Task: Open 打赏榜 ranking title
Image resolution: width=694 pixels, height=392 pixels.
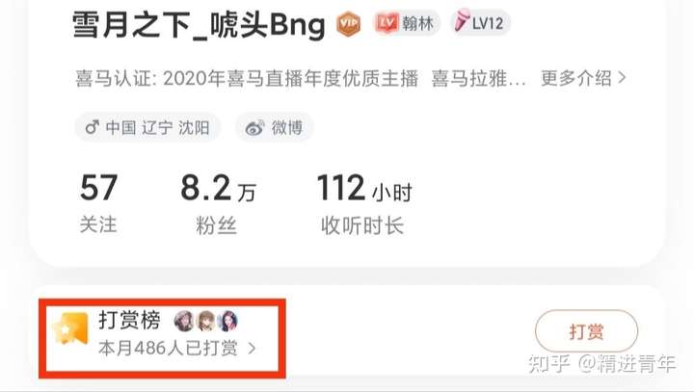Action: 129,320
